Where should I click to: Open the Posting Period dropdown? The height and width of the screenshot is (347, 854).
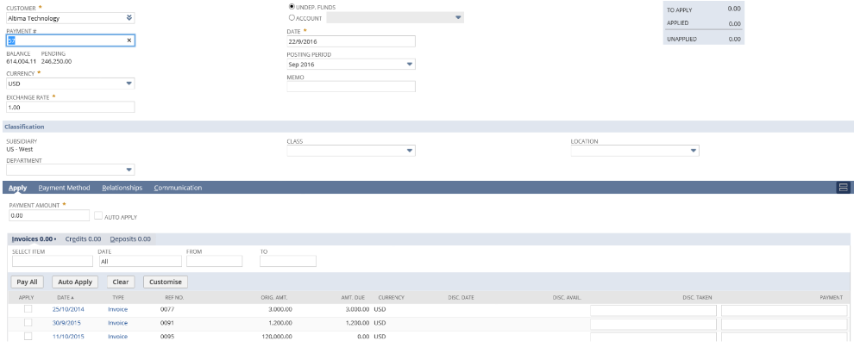point(410,64)
